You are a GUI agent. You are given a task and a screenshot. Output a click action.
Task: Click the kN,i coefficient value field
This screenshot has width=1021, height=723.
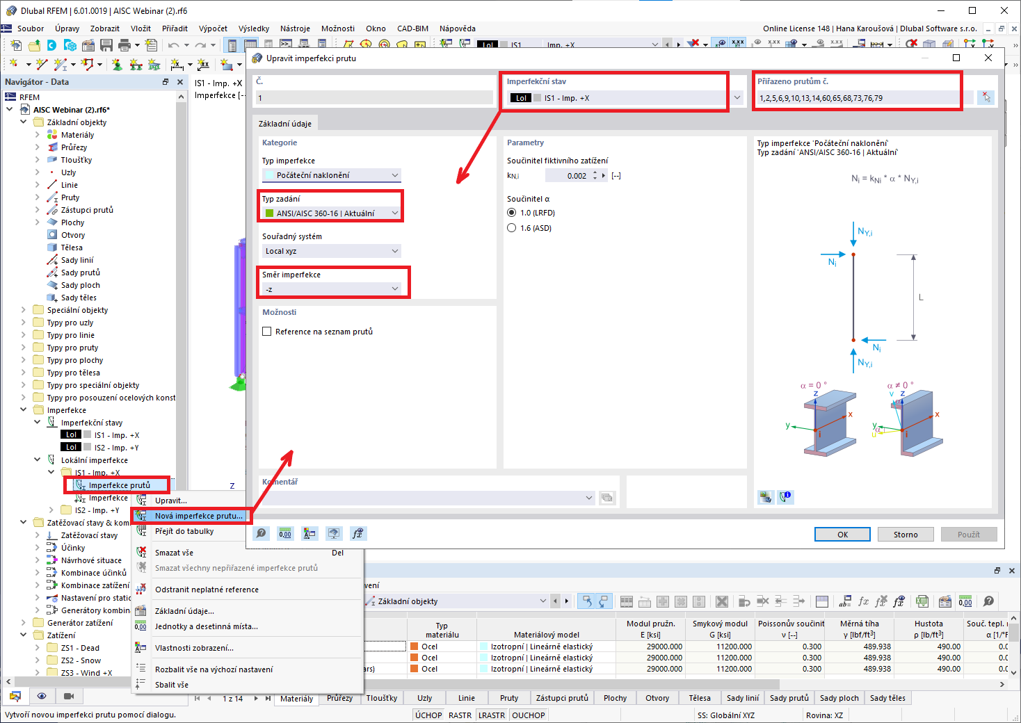tap(568, 176)
